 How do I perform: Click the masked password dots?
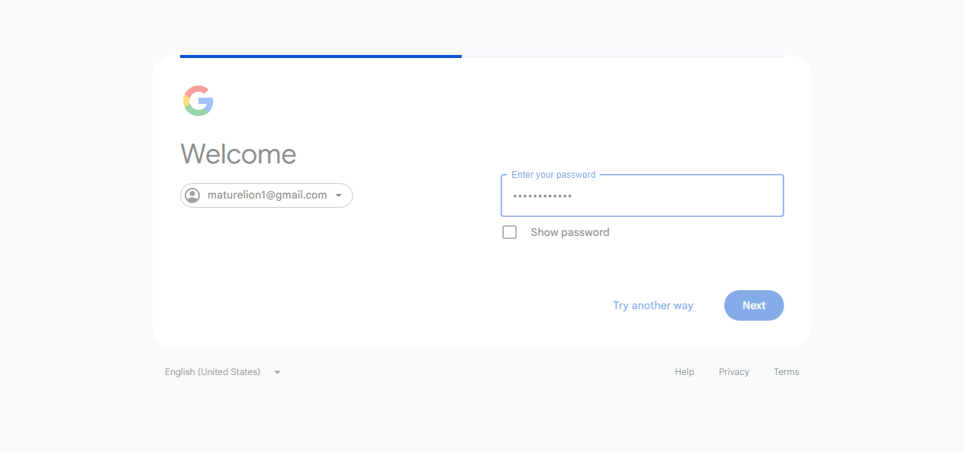pyautogui.click(x=542, y=196)
